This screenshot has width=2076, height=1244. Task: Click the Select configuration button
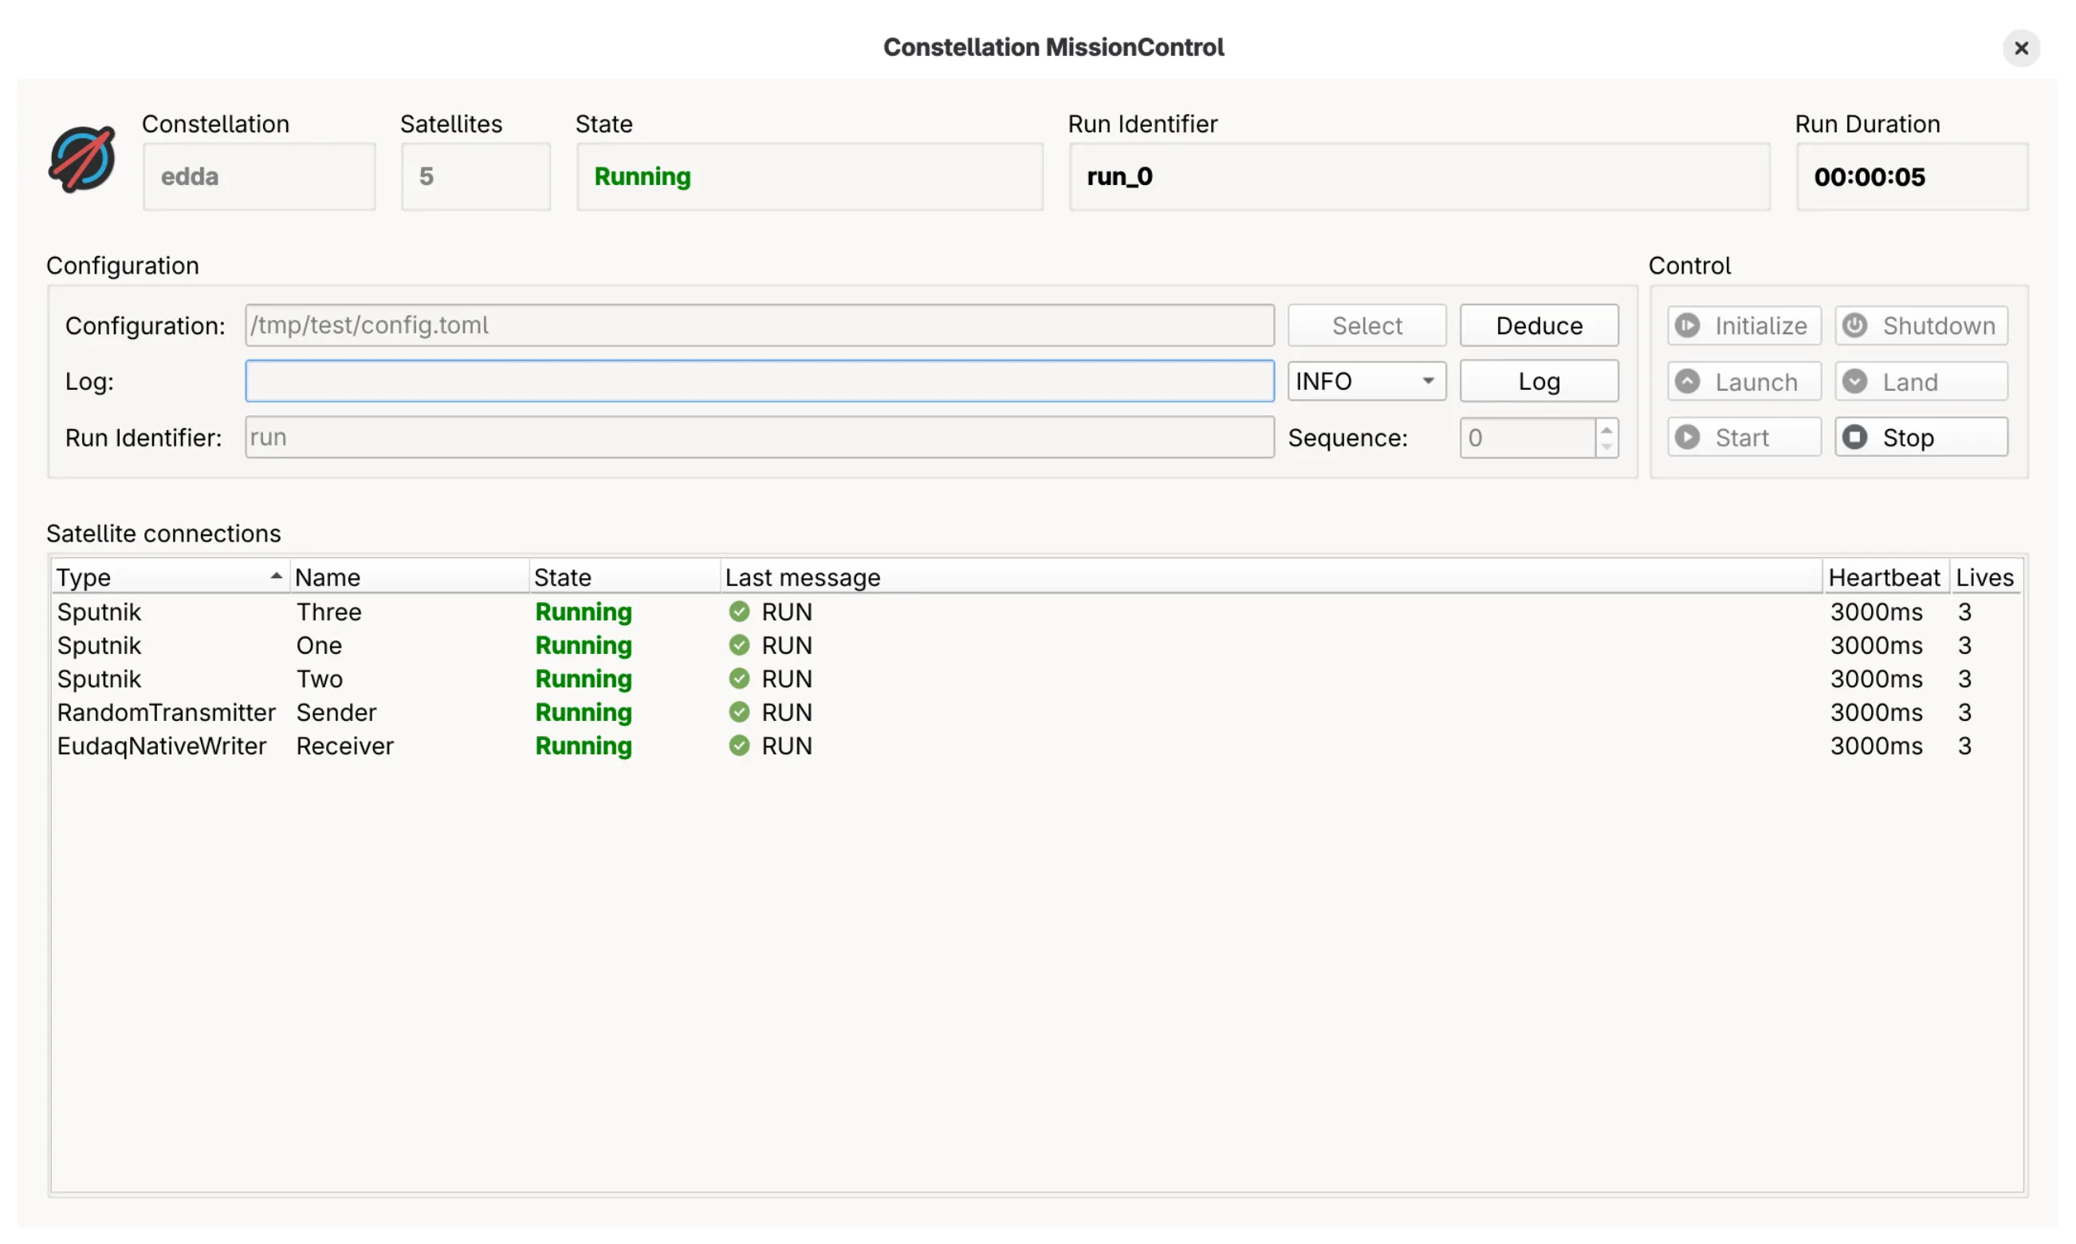[x=1366, y=325]
